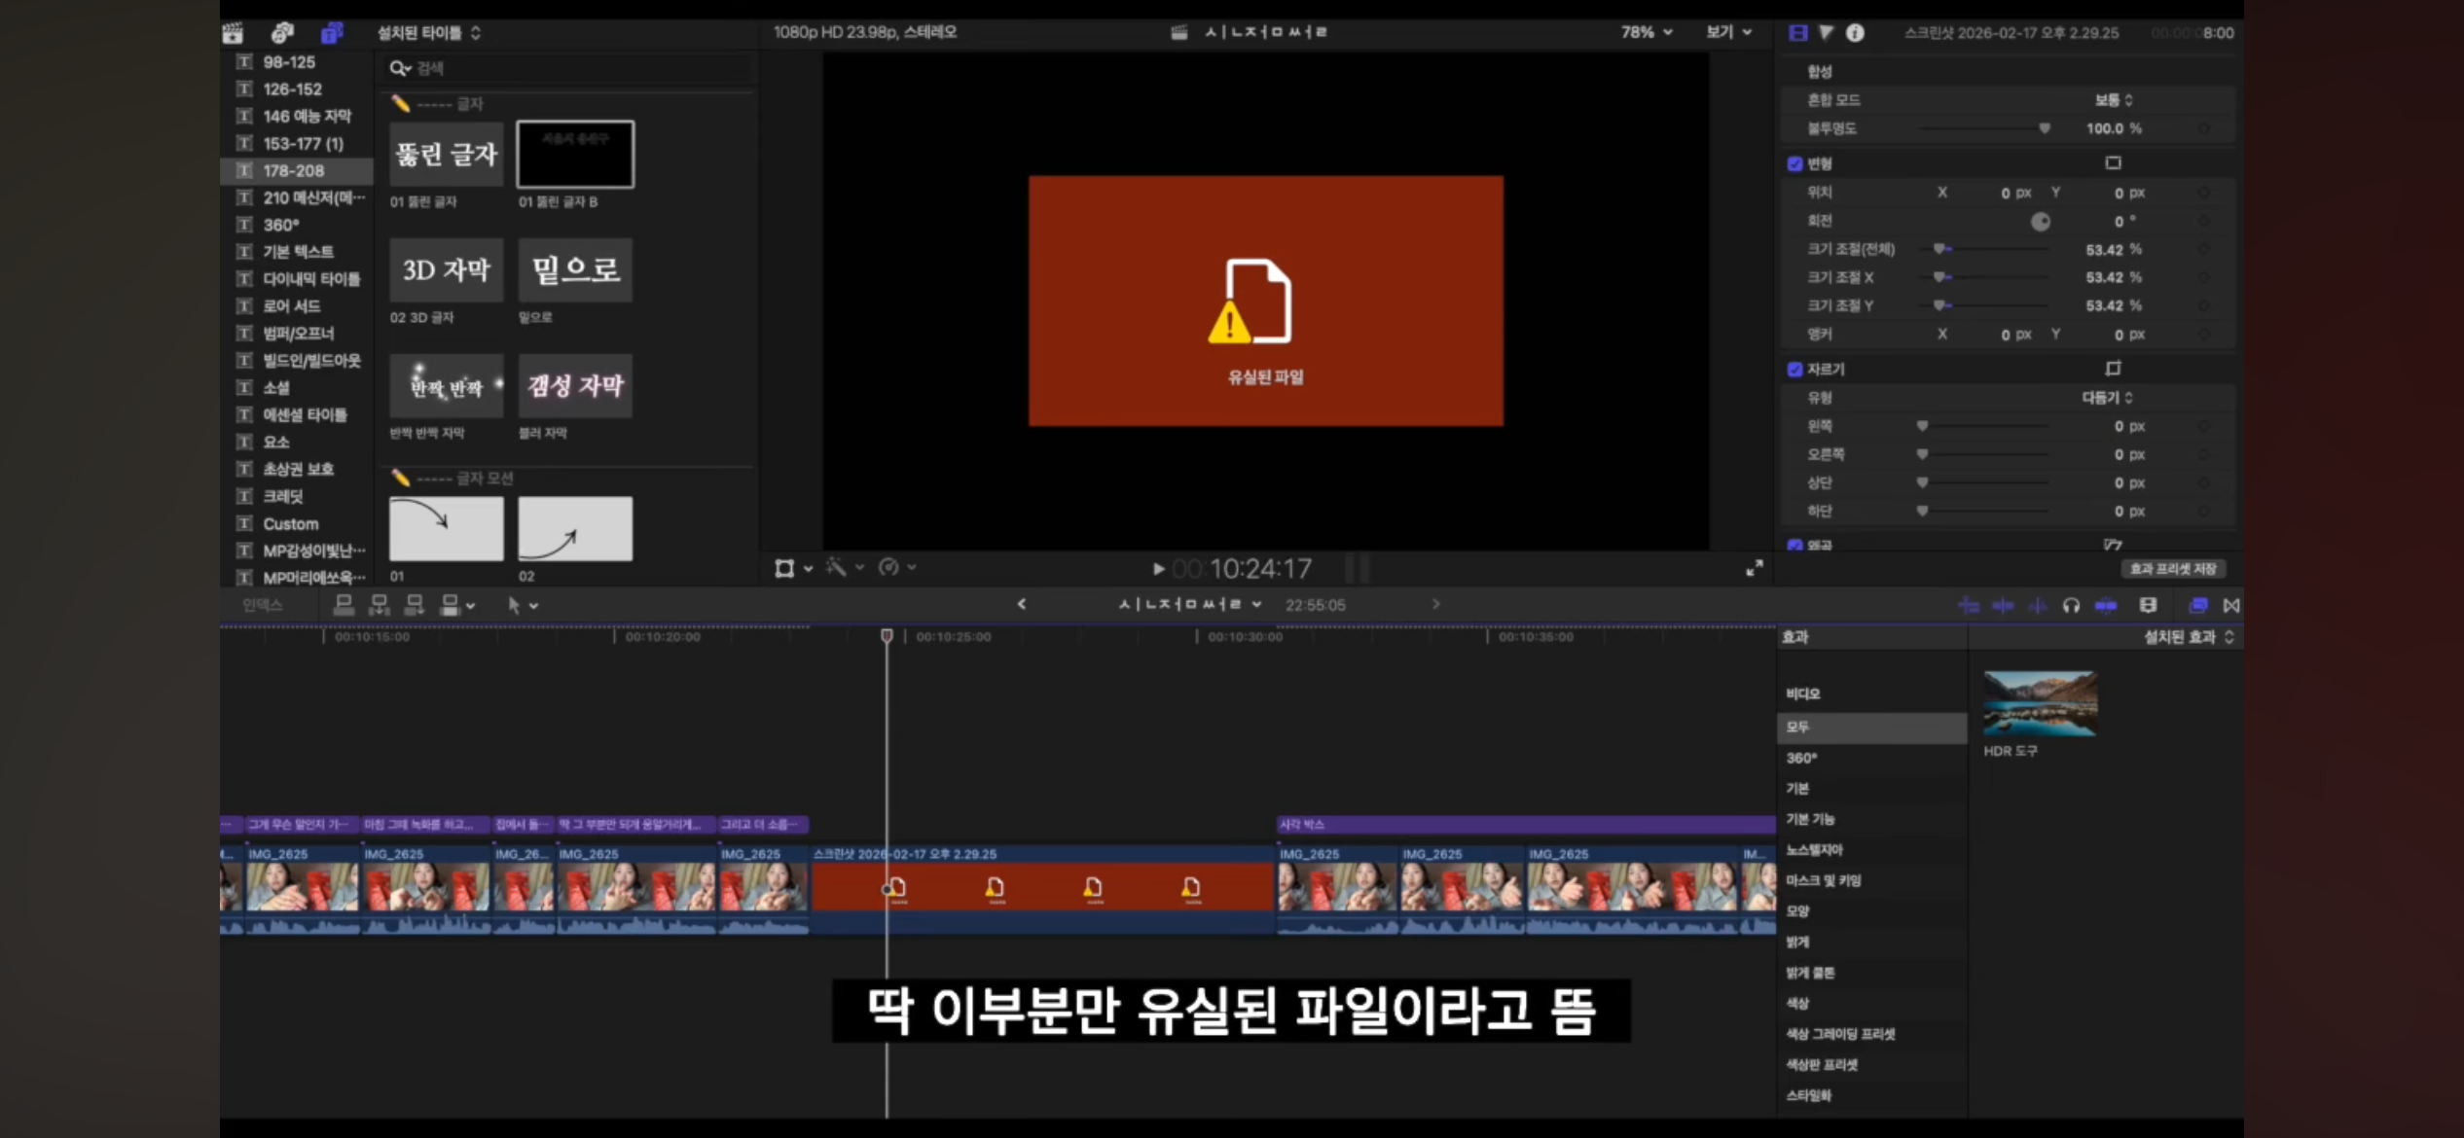Click the 인덱스 timeline index button
Image resolution: width=2464 pixels, height=1138 pixels.
pos(262,605)
